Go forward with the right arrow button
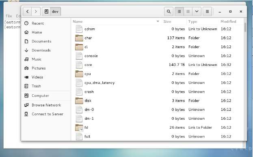The width and height of the screenshot is (253, 157). tap(36, 11)
